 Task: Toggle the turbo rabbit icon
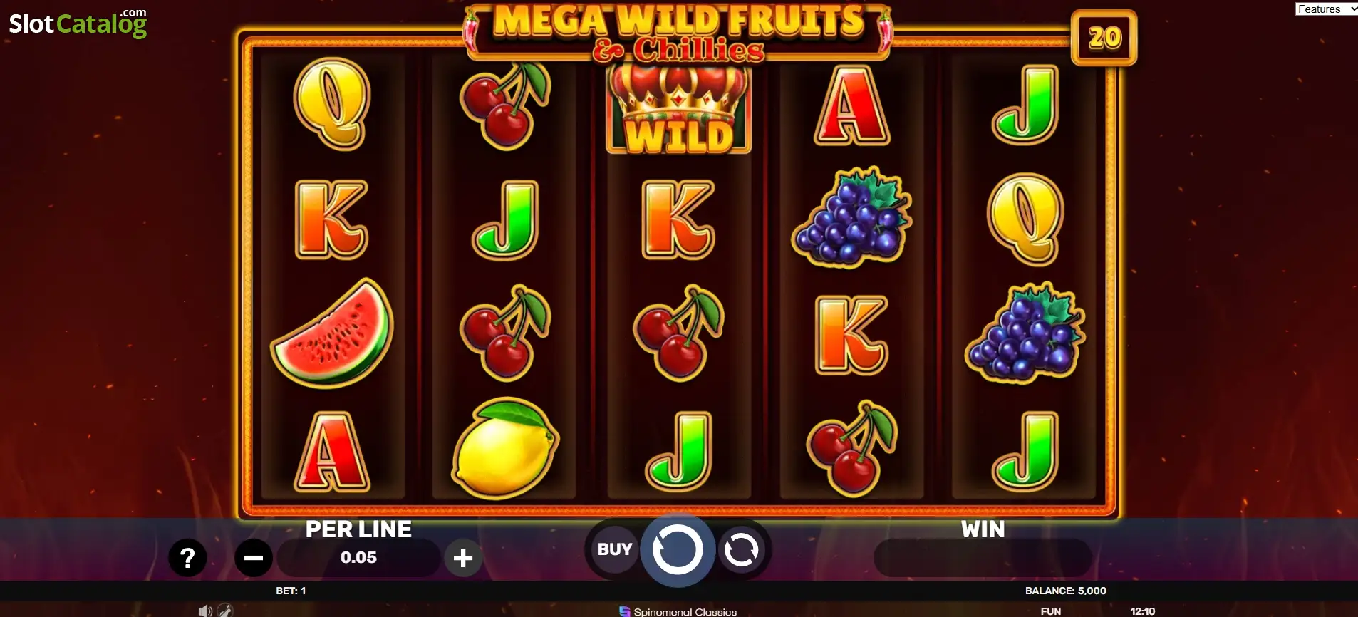click(225, 611)
